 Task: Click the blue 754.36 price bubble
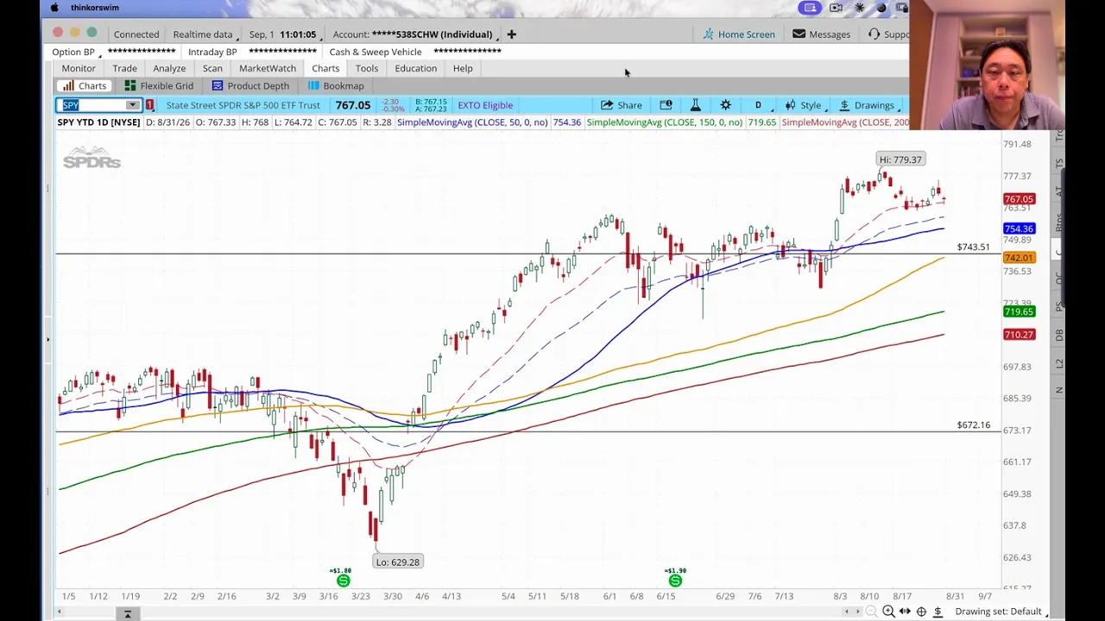pos(1019,229)
